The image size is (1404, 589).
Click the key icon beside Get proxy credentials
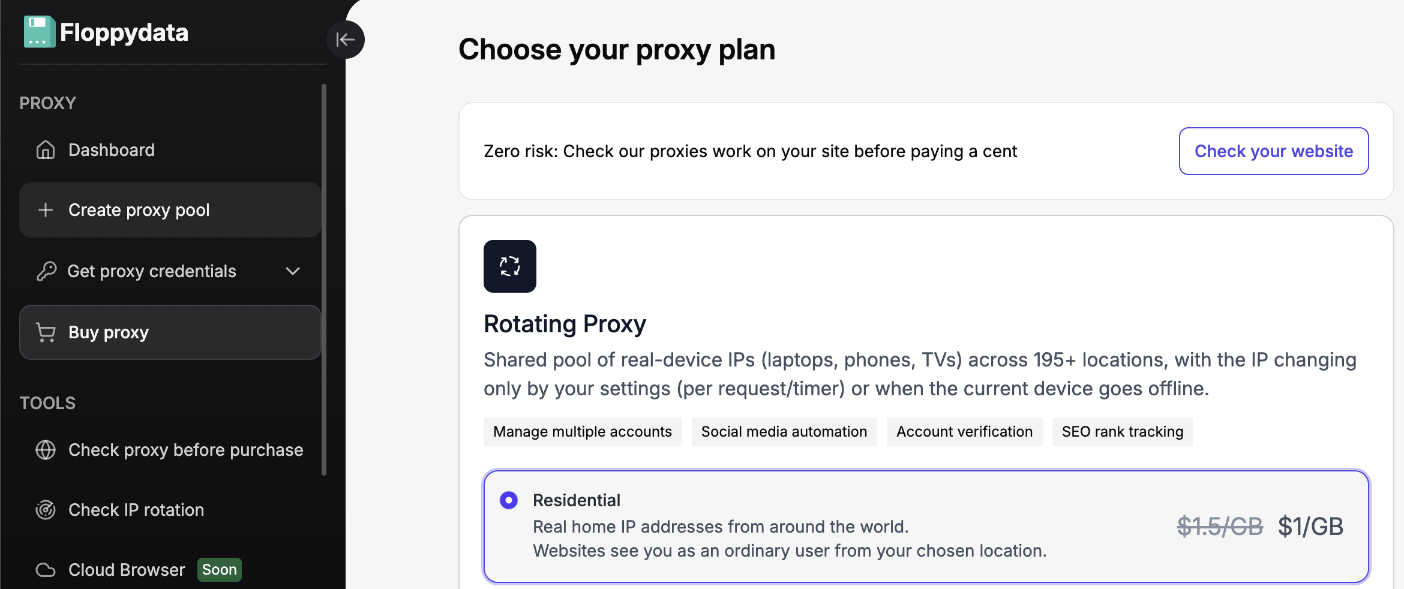pos(46,271)
